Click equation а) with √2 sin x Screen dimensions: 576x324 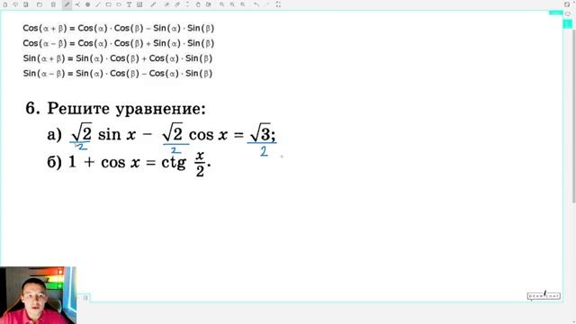click(162, 134)
